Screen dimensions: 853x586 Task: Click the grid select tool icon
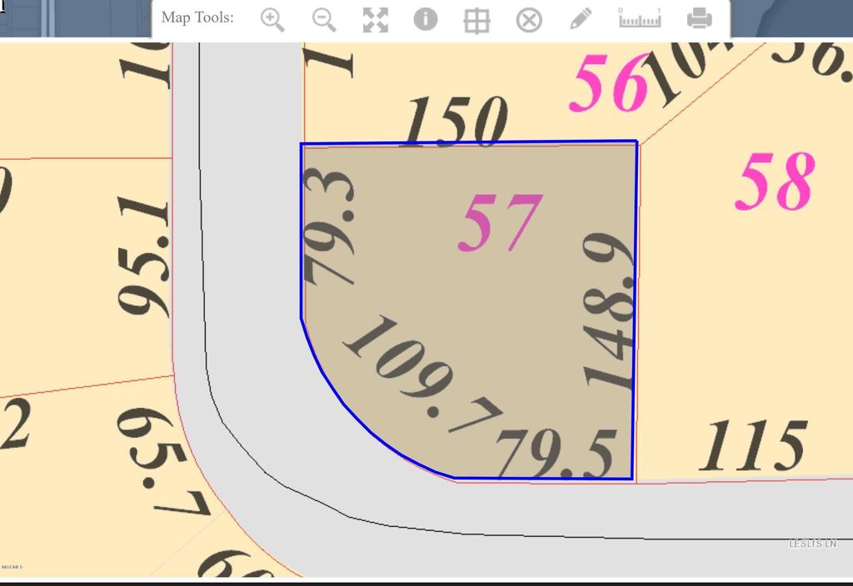pos(476,20)
